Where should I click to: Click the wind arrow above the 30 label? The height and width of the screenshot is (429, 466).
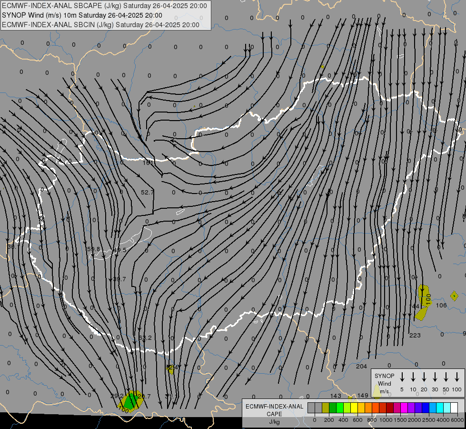click(435, 377)
